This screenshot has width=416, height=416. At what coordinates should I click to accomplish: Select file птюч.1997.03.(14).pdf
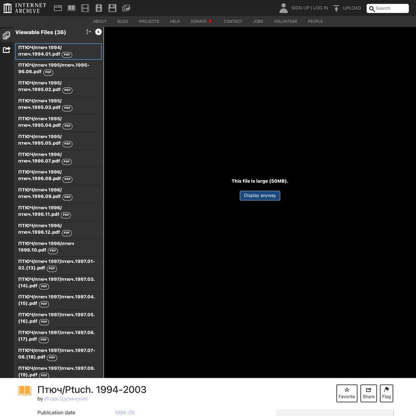[x=58, y=282]
